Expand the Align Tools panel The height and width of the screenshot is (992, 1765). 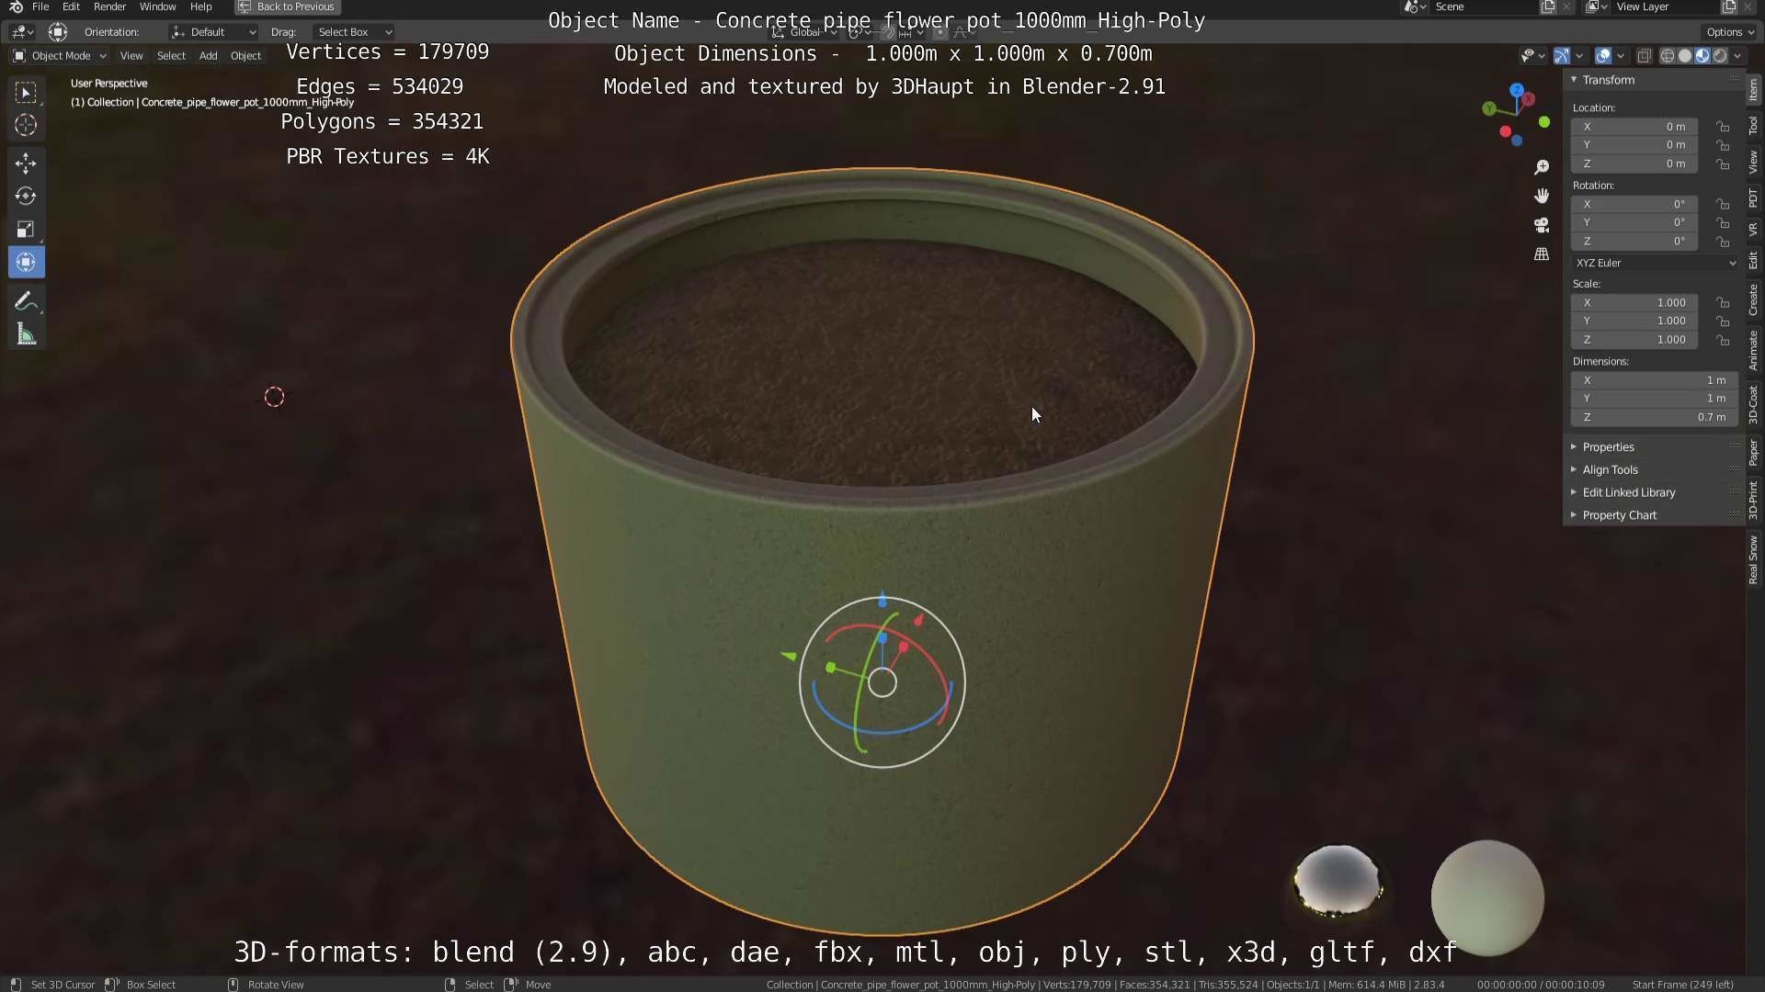click(1654, 470)
